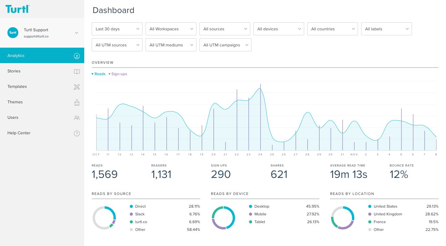The width and height of the screenshot is (446, 246).
Task: Click the United Kingdom location row
Action: [x=403, y=214]
